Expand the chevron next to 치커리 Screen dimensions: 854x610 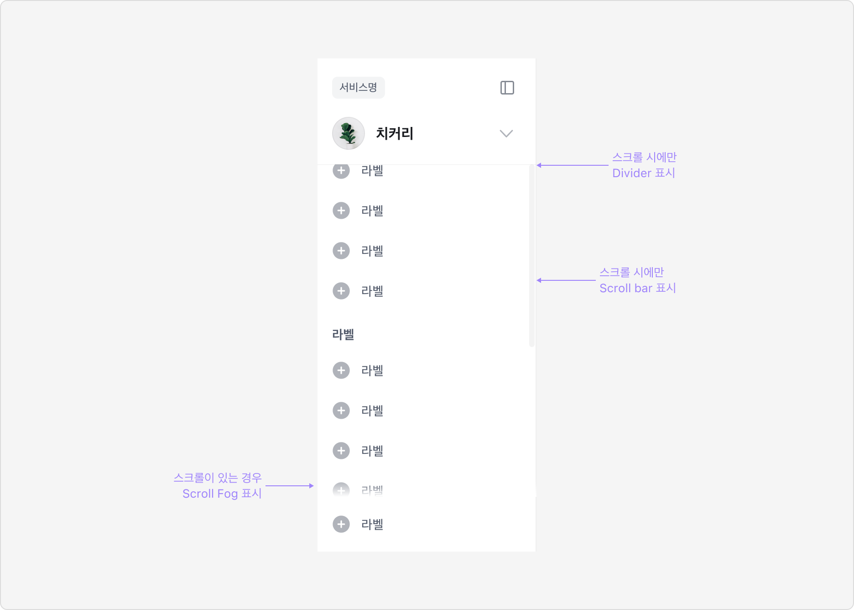pyautogui.click(x=506, y=133)
